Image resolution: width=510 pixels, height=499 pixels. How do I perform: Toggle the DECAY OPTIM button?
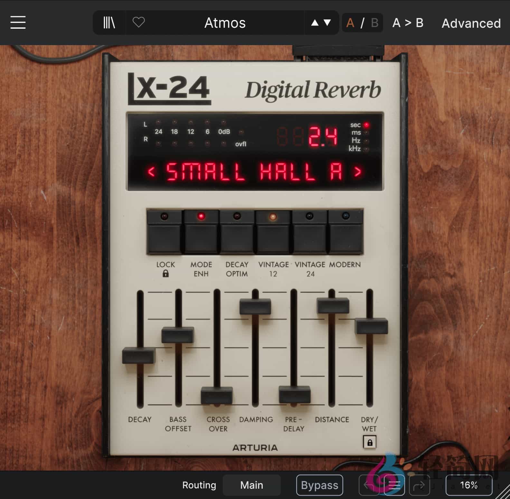[x=237, y=232]
